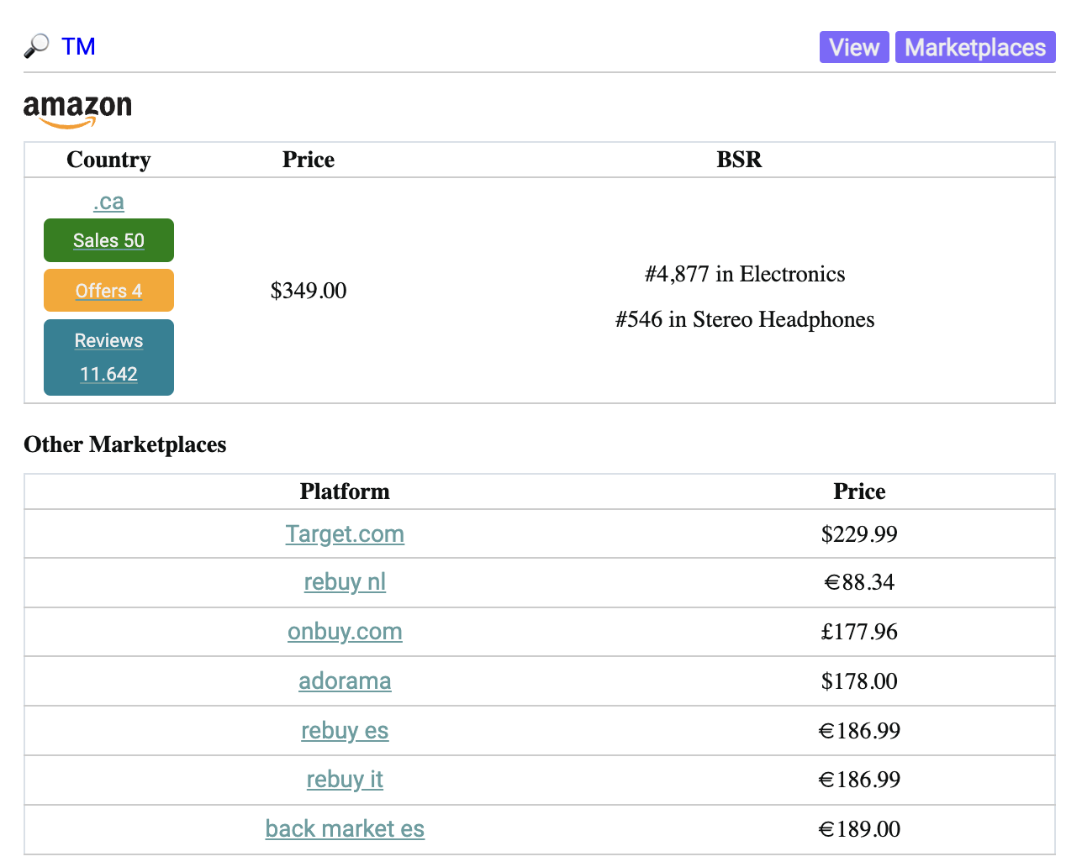1066x867 pixels.
Task: Click the Amazon logo
Action: coord(77,111)
